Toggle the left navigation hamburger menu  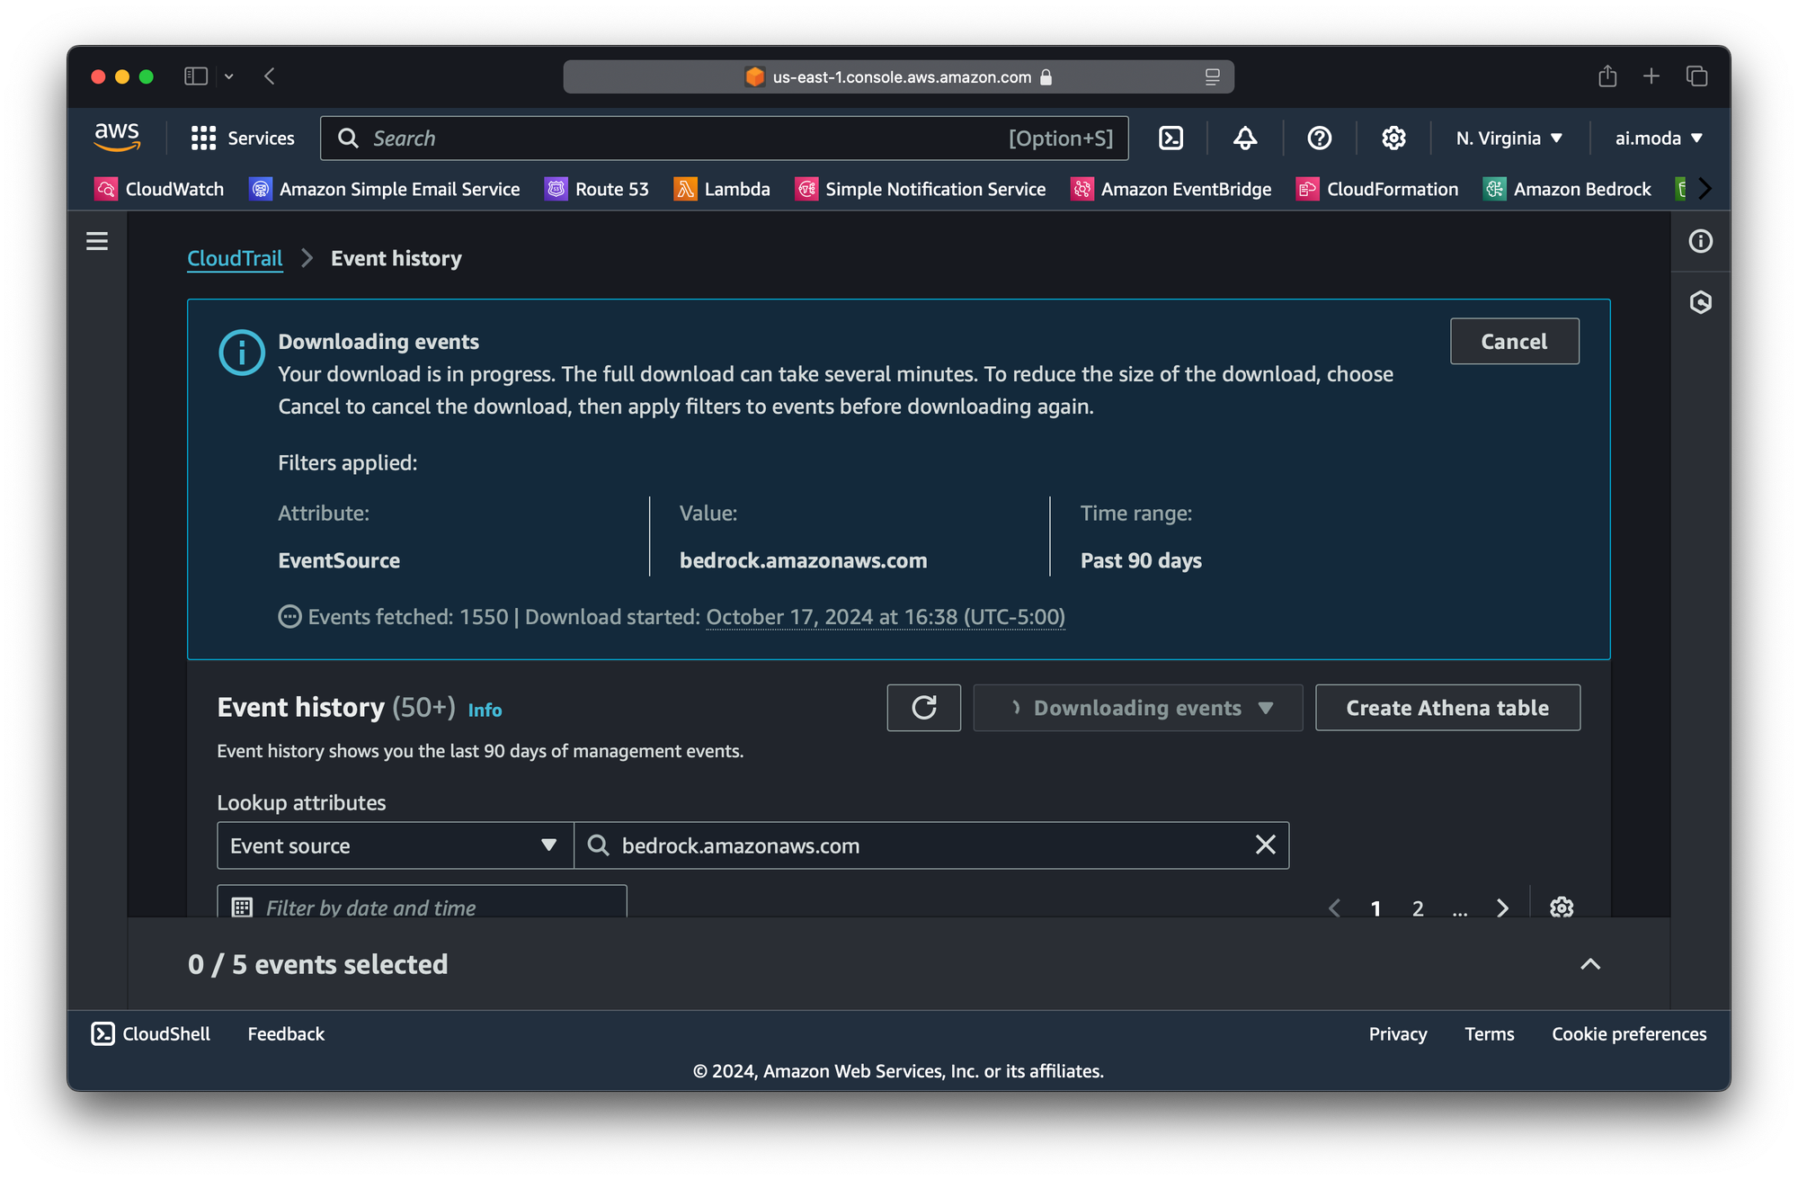[97, 241]
